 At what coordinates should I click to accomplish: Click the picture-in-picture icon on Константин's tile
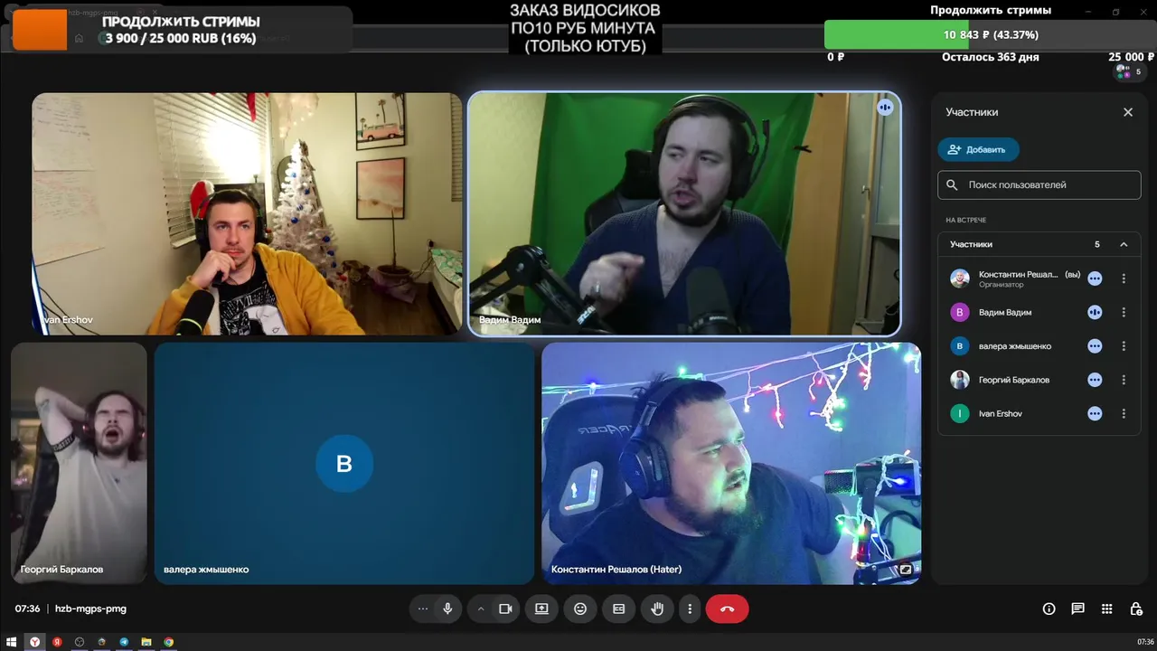905,570
